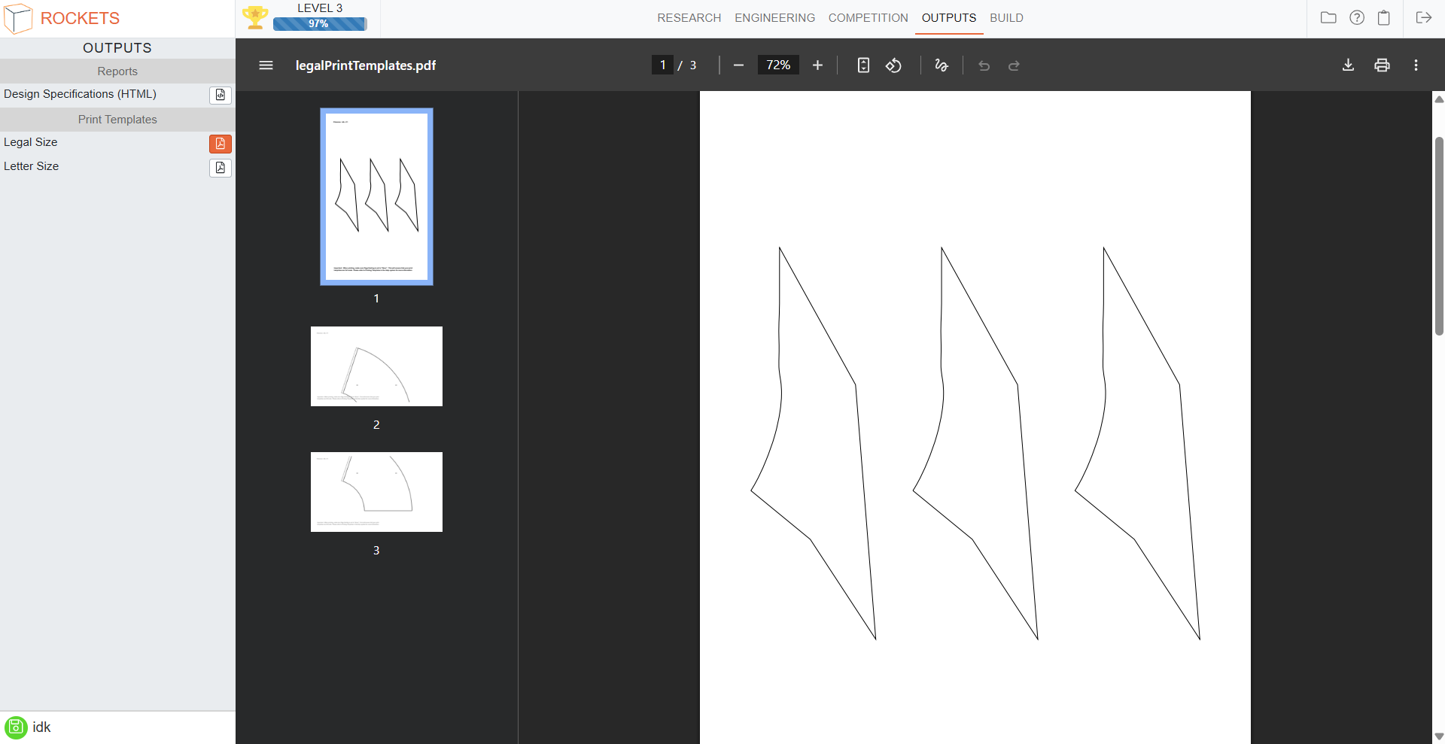Click the help question mark icon
This screenshot has height=744, width=1445.
coord(1356,18)
